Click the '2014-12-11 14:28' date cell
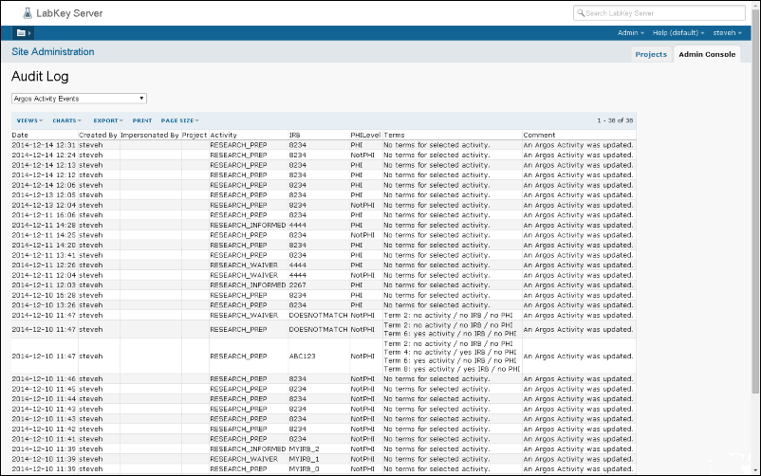761x476 pixels. click(44, 225)
